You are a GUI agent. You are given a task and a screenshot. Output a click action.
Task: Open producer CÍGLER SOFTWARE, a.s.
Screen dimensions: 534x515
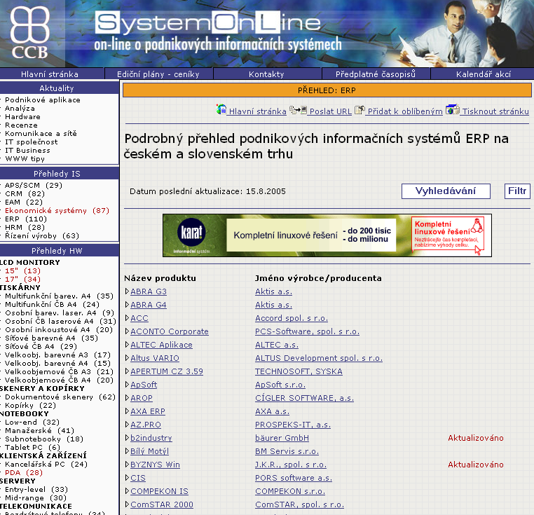coord(304,398)
